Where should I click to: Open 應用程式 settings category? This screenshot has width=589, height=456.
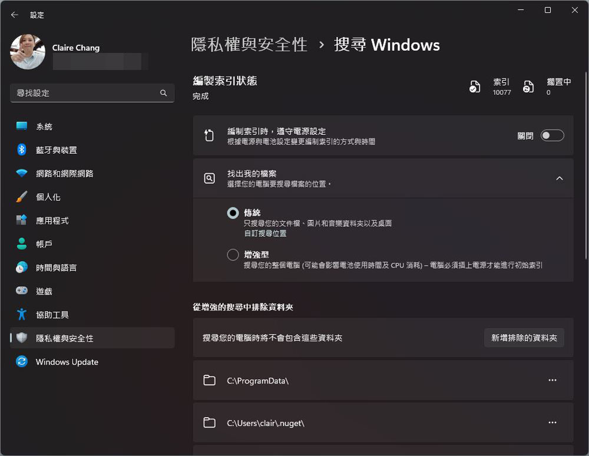[x=92, y=220]
